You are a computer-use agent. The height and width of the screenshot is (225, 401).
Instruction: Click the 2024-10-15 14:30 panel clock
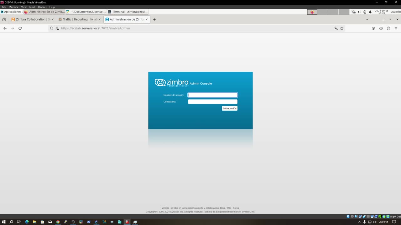(x=382, y=12)
